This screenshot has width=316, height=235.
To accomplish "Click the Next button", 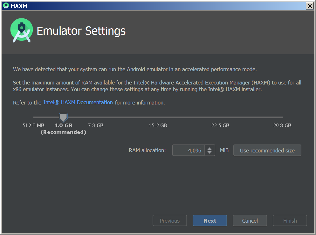I will click(210, 220).
